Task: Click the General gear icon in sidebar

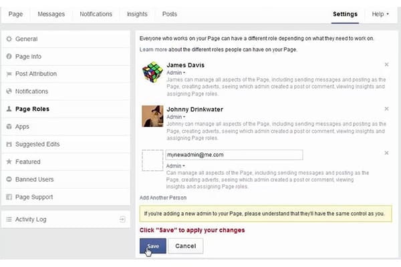Action: [x=9, y=39]
